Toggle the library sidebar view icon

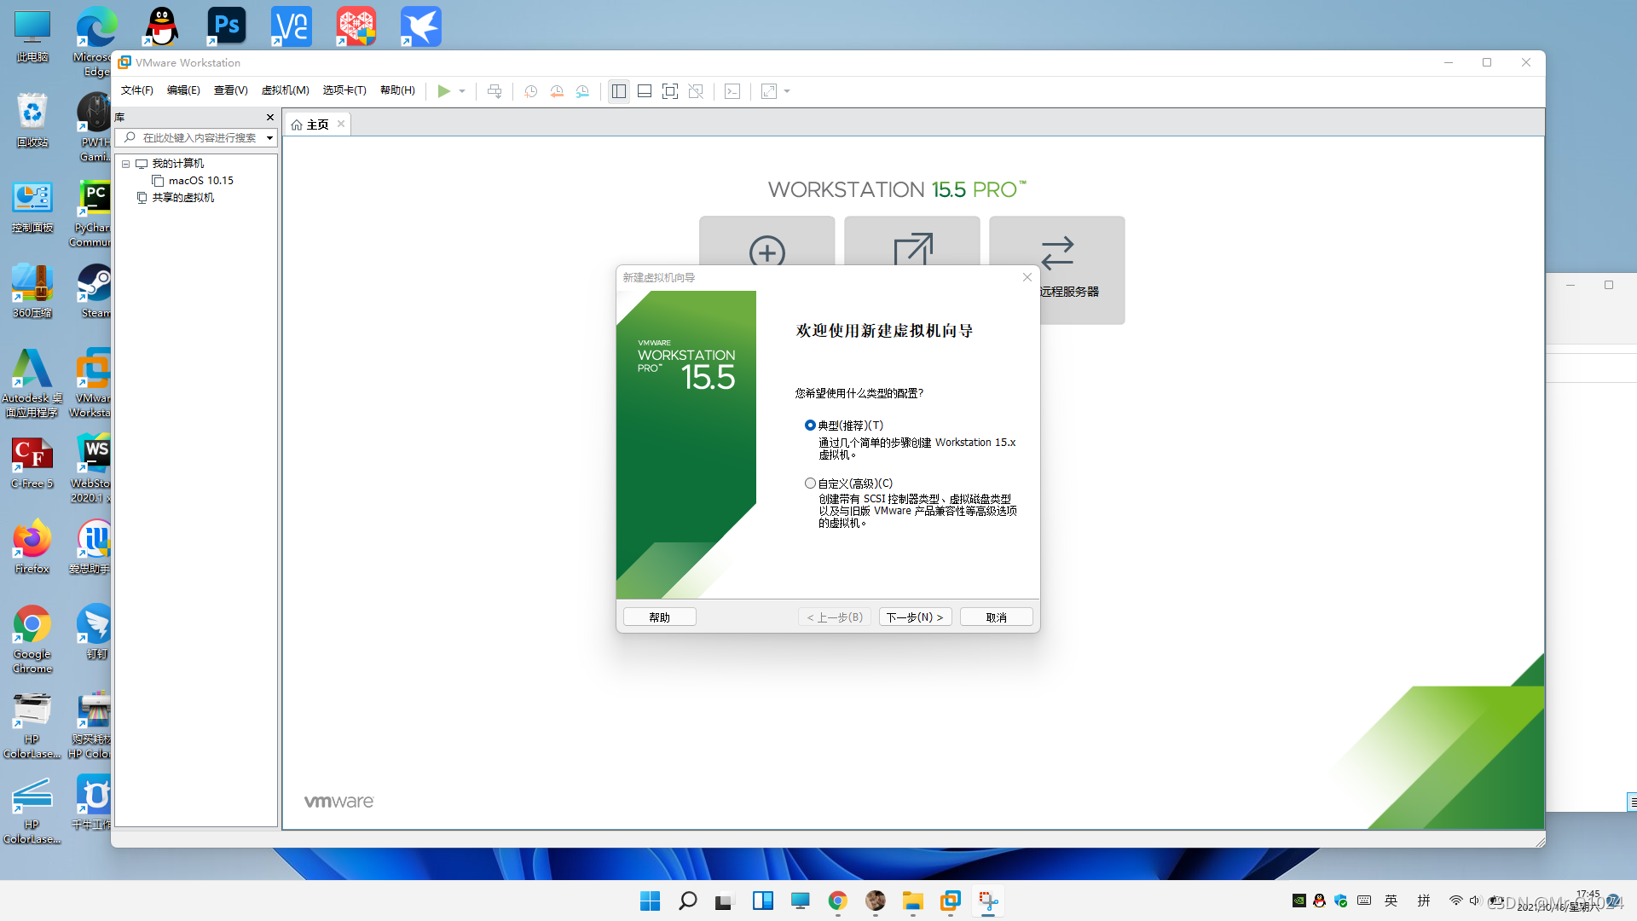tap(619, 91)
